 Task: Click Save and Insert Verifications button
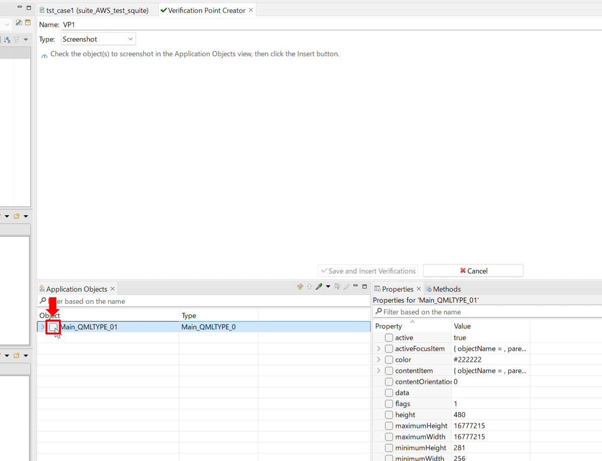click(x=368, y=271)
